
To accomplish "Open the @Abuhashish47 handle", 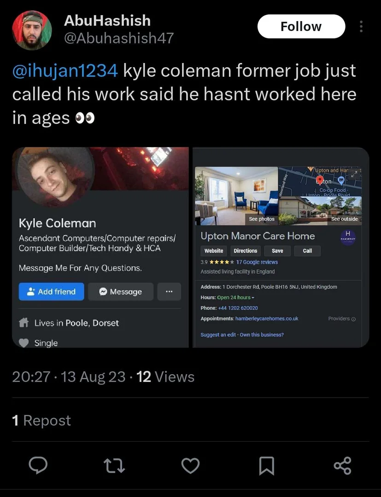I will pos(119,38).
